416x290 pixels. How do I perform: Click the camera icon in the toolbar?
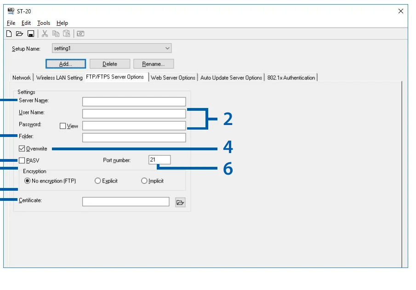pos(80,34)
